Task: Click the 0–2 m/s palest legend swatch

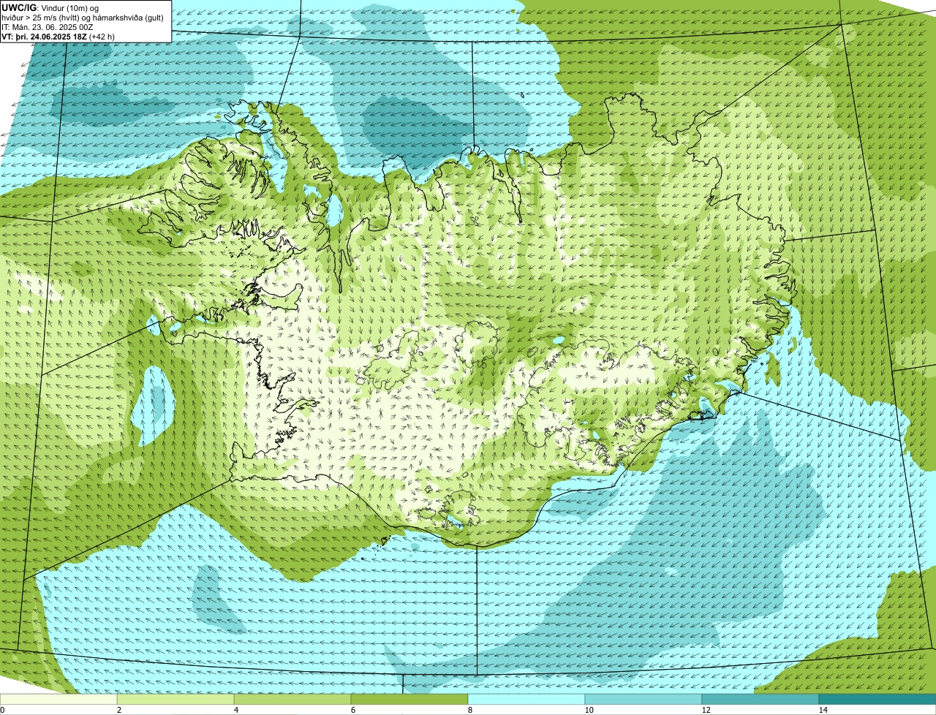Action: pyautogui.click(x=58, y=699)
